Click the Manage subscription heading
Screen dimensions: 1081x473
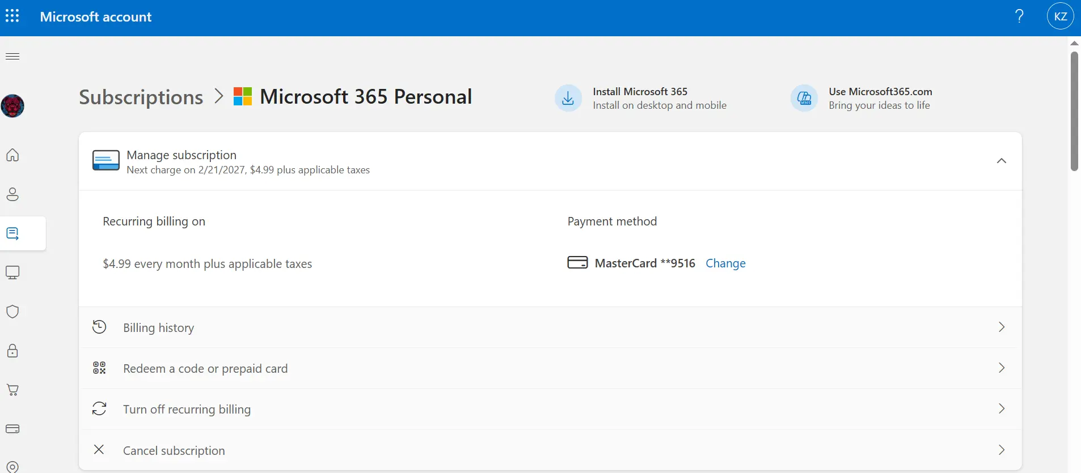click(x=181, y=155)
